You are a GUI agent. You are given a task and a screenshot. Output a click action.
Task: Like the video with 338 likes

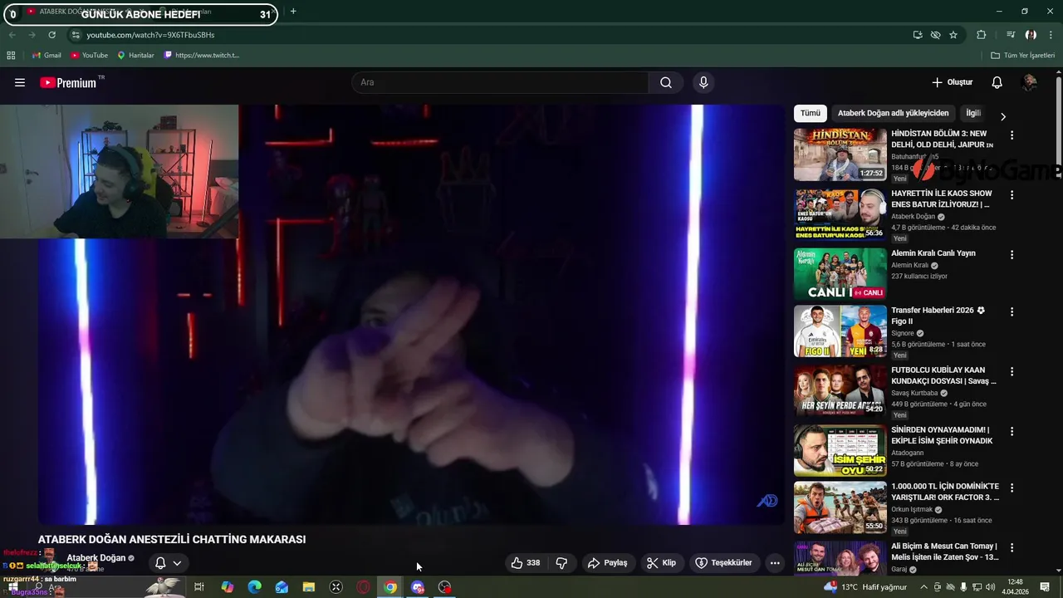[x=525, y=562]
